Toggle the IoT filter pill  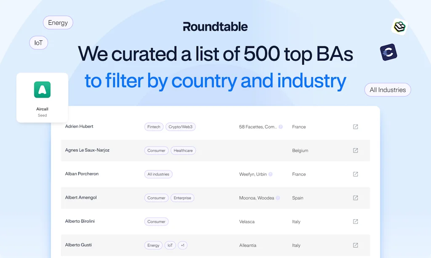pos(38,43)
